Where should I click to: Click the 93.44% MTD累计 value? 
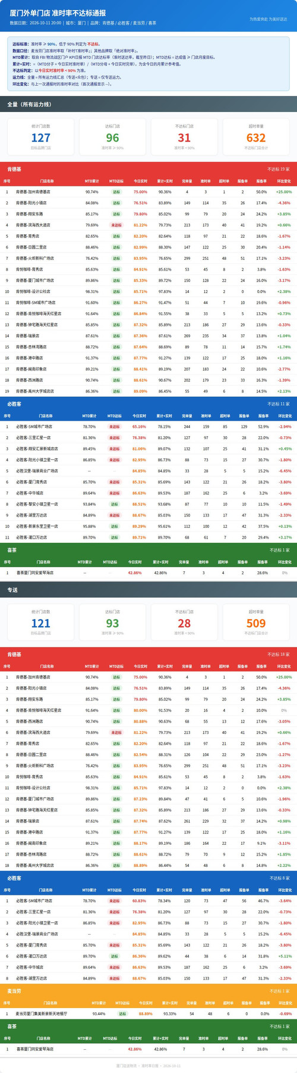point(99,1013)
